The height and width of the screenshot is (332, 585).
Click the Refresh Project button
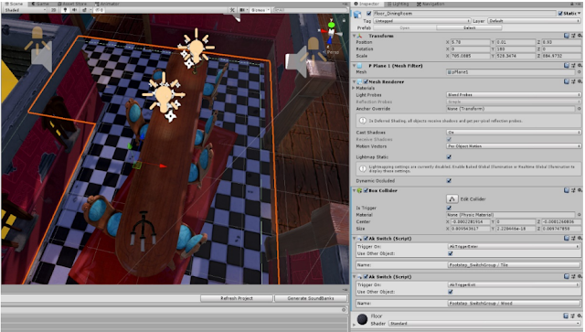[x=237, y=298]
